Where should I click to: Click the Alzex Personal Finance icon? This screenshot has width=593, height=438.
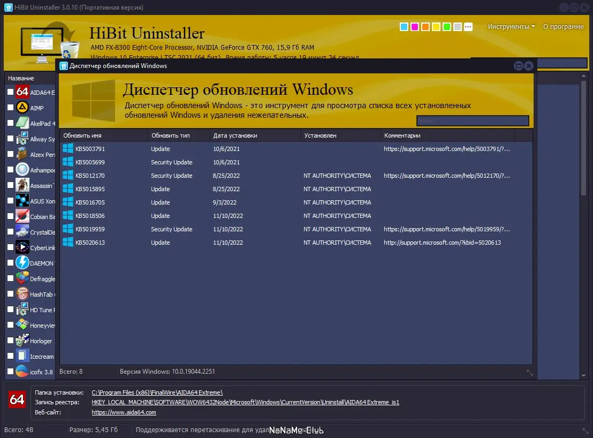click(x=22, y=154)
